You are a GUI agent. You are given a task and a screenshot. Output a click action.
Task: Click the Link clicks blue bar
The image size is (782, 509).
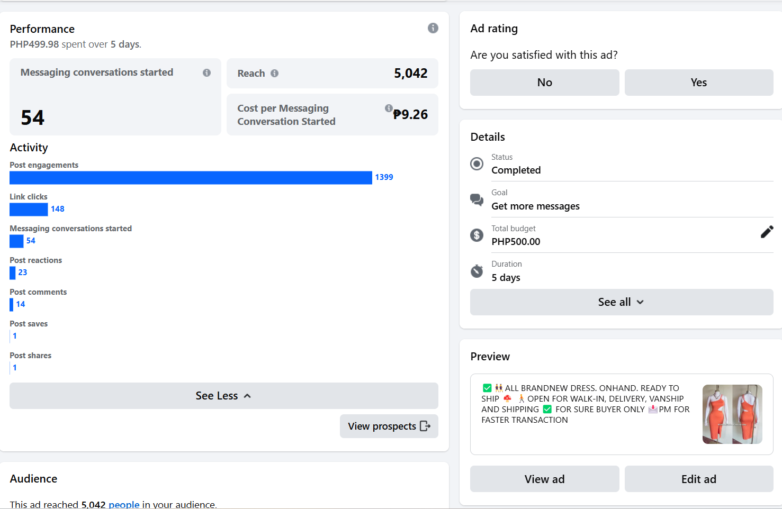pos(29,210)
